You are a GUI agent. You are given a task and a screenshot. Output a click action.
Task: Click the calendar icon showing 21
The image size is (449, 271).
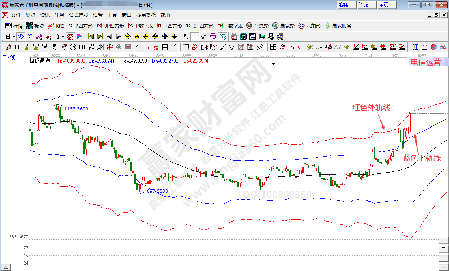(234, 37)
